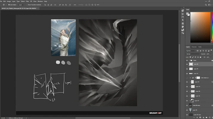
Task: Open the Normal blend mode dropdown
Action: [193, 54]
